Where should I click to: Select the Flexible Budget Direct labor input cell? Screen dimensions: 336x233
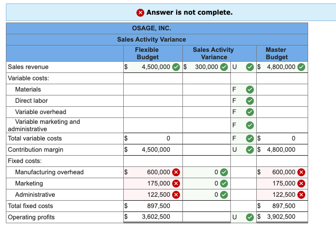tap(153, 101)
